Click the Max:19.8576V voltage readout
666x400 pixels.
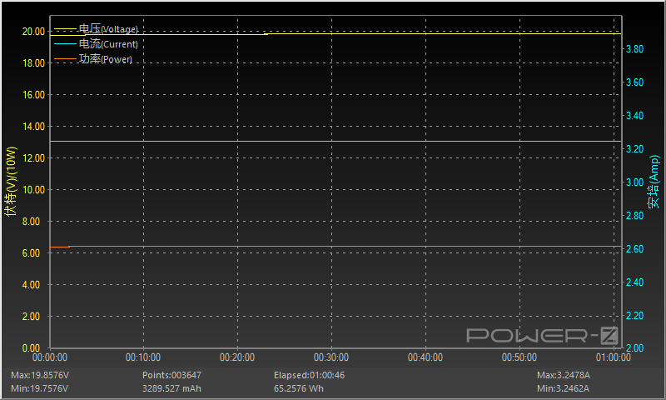tap(39, 375)
